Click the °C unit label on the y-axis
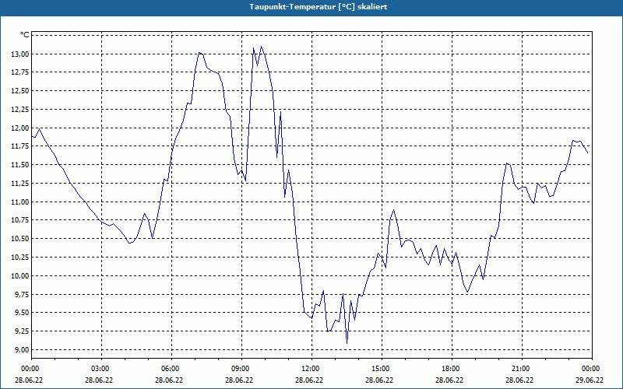Screen dimensions: 623x389 [25, 35]
